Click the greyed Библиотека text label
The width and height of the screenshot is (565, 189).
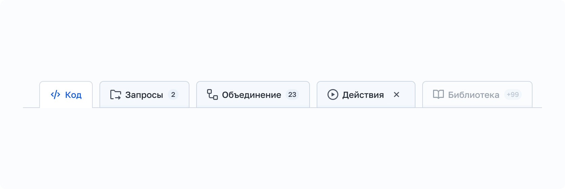tap(473, 95)
